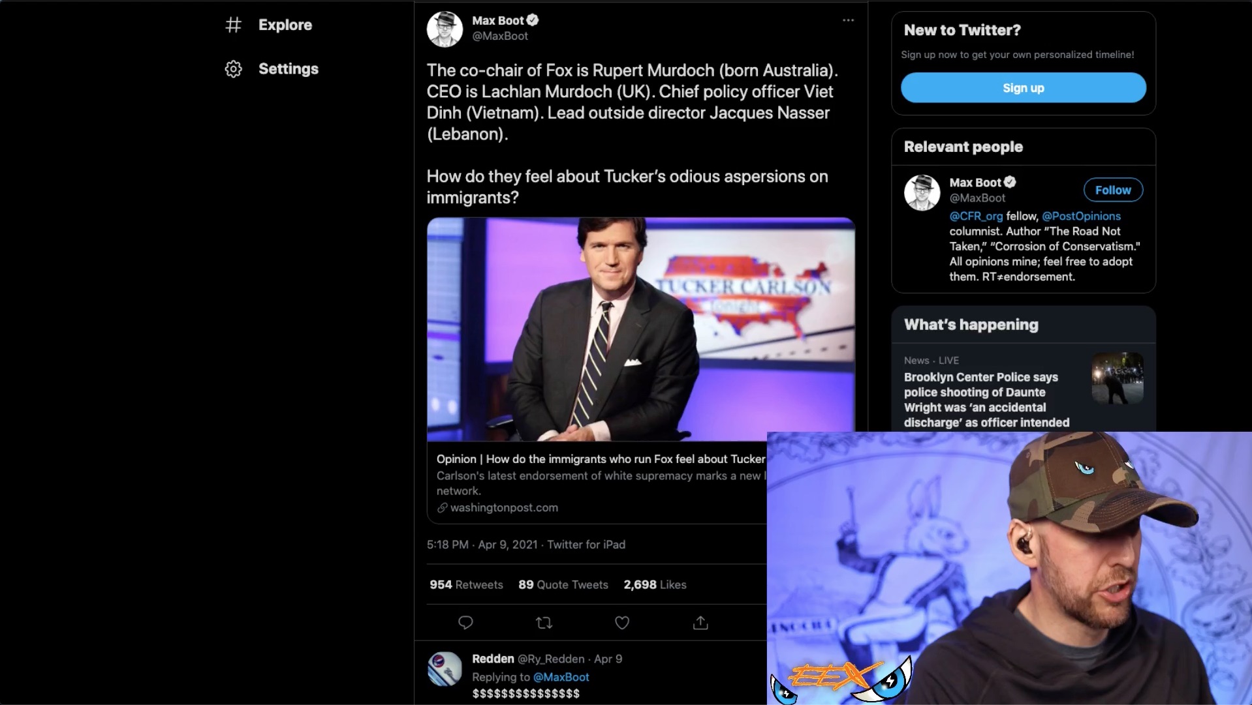View the 2,698 Likes list
1252x705 pixels.
(655, 584)
